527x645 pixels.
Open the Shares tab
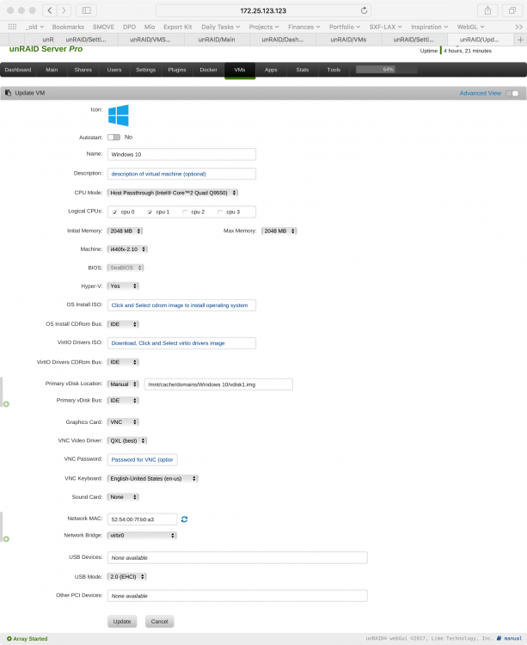[x=83, y=70]
